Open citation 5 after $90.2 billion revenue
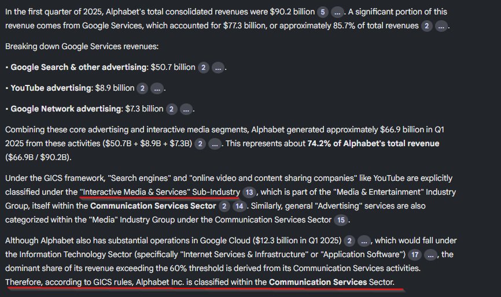Image resolution: width=501 pixels, height=297 pixels. point(322,12)
